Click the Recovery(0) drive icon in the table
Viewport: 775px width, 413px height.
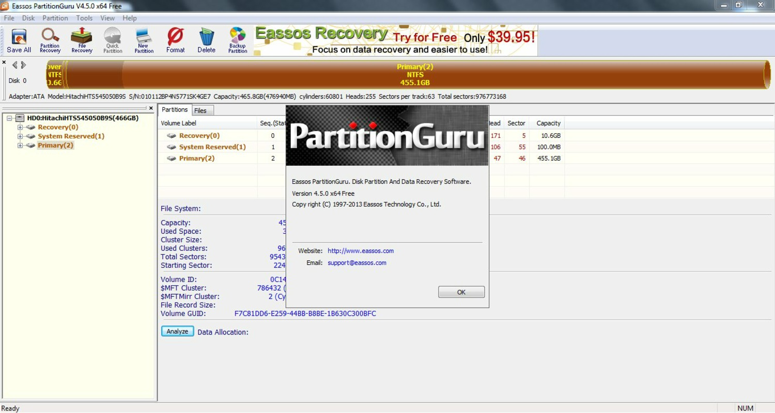(x=172, y=136)
